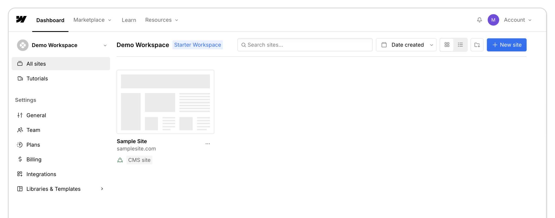The height and width of the screenshot is (218, 555).
Task: Expand the Account menu
Action: click(x=518, y=20)
